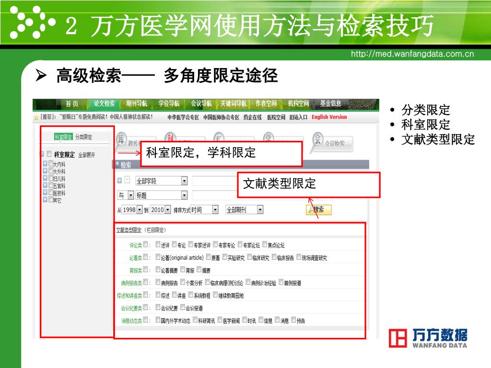Check the 大外科 checkbox
Screen dimensions: 491x368
tap(50, 171)
